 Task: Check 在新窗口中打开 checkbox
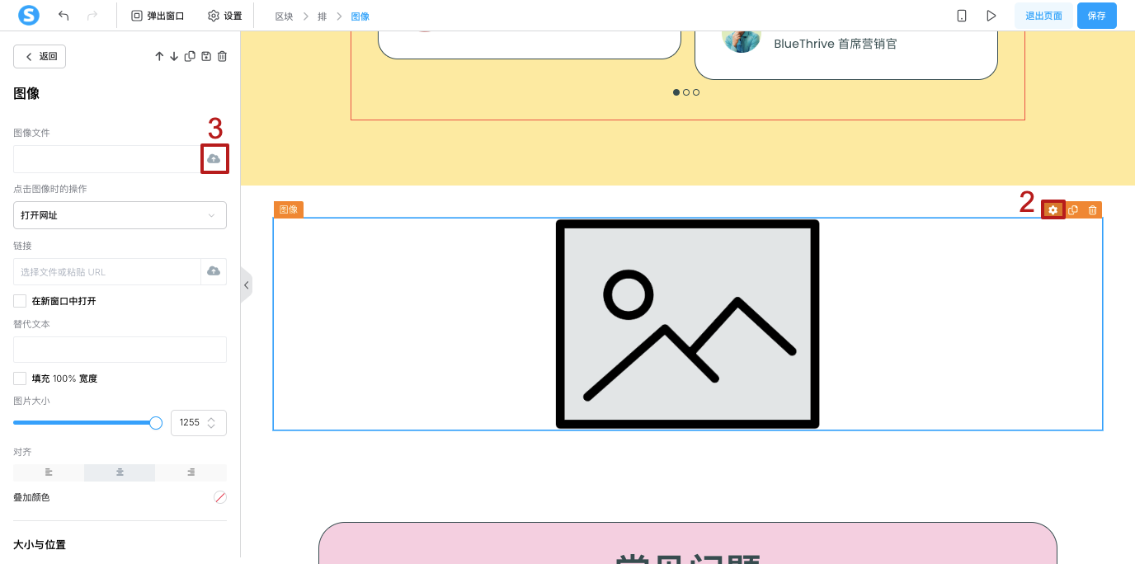[x=20, y=301]
